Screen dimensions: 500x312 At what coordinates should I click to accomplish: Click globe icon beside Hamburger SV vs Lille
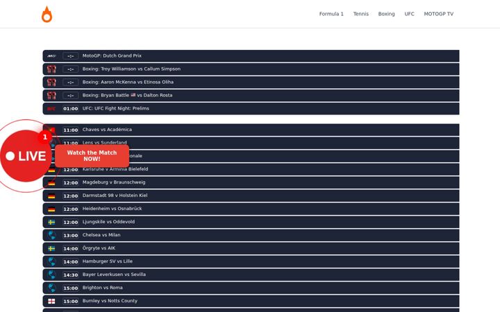point(51,261)
